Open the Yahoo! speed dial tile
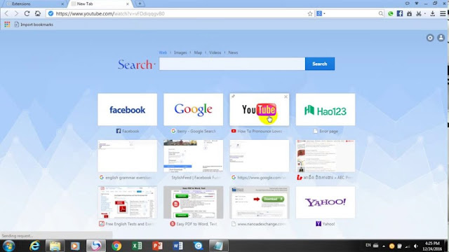Image resolution: width=449 pixels, height=252 pixels. click(x=326, y=202)
